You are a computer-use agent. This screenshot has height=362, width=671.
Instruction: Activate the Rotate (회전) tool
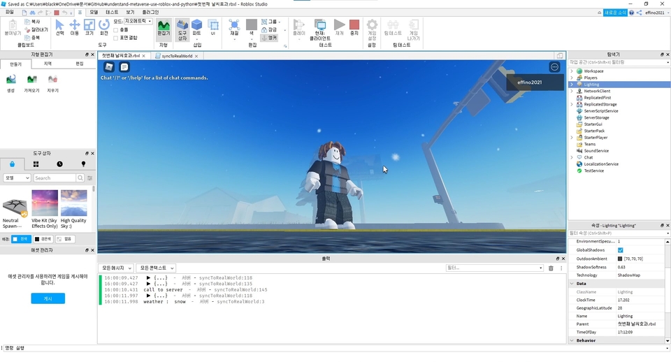click(104, 27)
